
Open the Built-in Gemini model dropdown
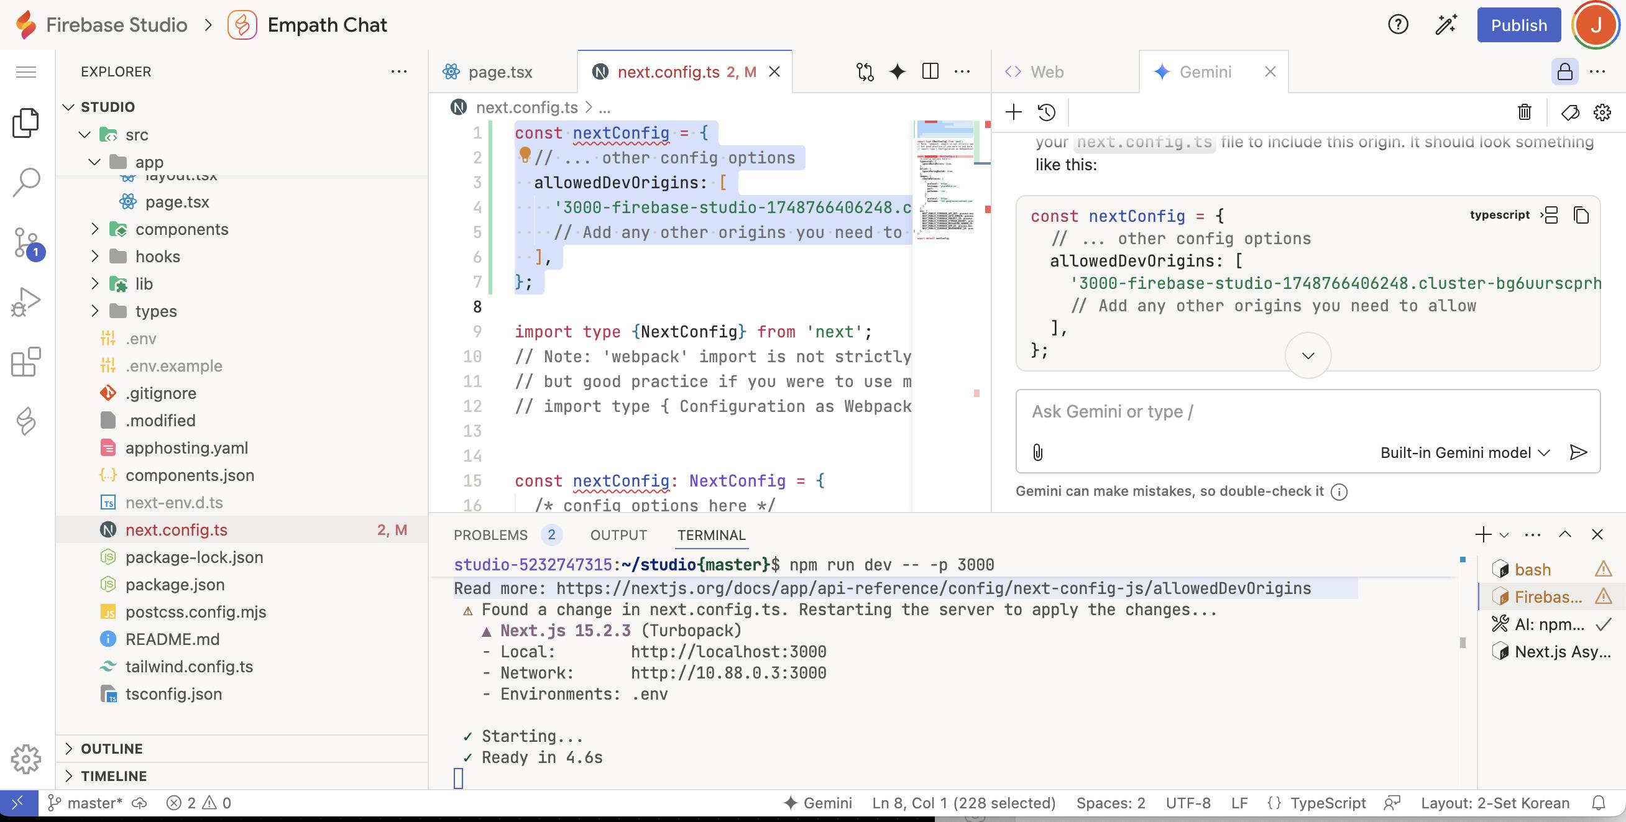pyautogui.click(x=1464, y=452)
